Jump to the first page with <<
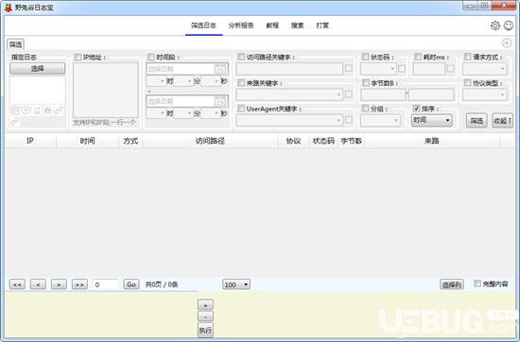This screenshot has height=342, width=520. [x=17, y=284]
